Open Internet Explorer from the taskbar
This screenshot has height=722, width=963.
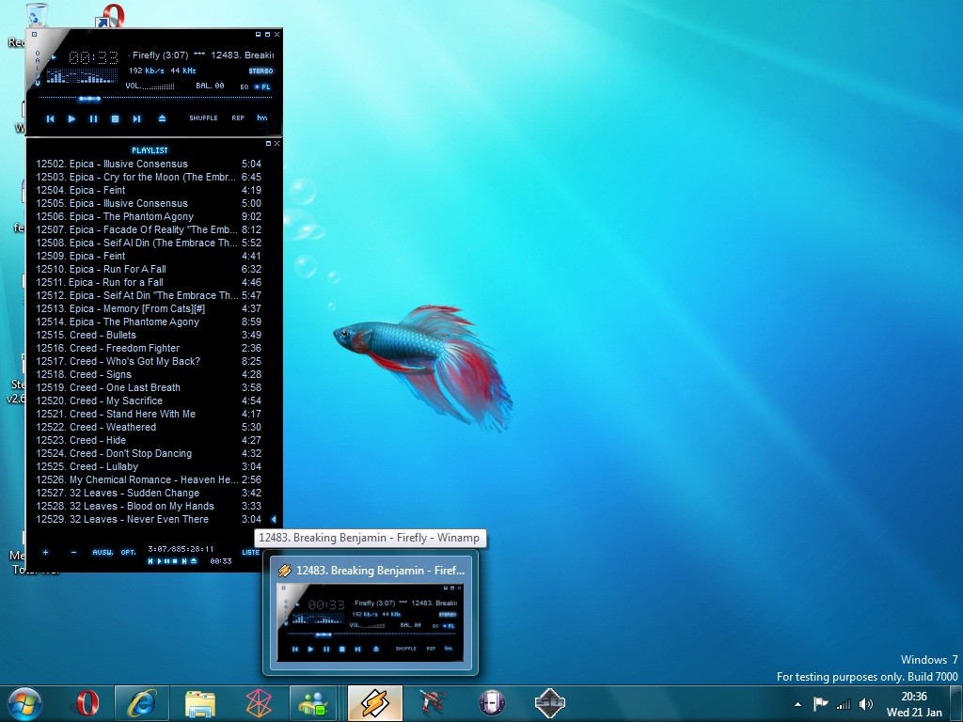(141, 703)
